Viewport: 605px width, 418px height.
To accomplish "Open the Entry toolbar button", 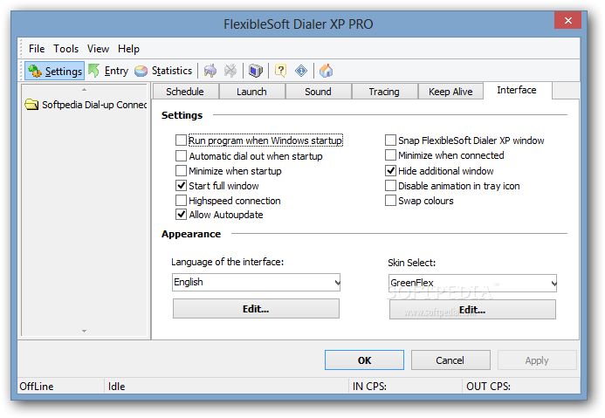I will click(x=108, y=71).
